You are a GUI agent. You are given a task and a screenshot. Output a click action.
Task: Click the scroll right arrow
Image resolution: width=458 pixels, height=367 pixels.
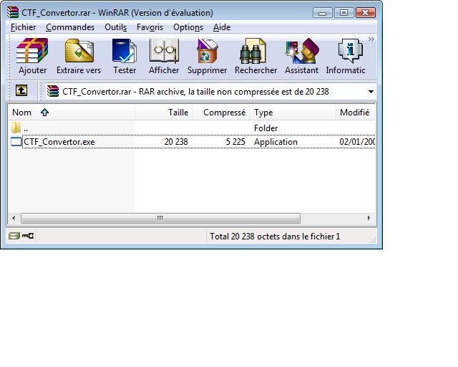point(369,218)
